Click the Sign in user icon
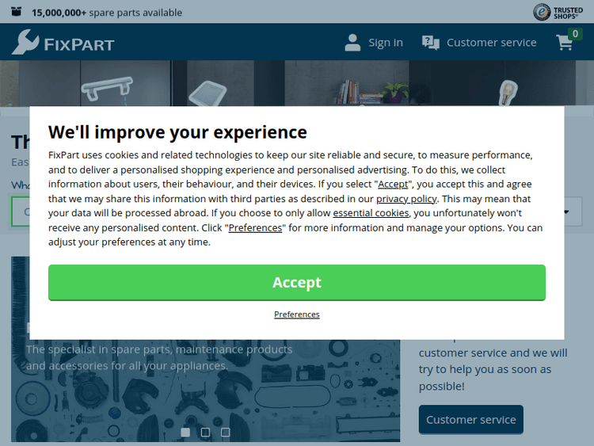This screenshot has height=446, width=594. click(352, 43)
